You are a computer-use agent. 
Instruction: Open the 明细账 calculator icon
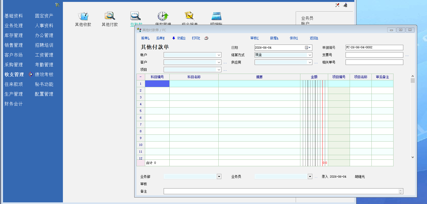coord(216,16)
